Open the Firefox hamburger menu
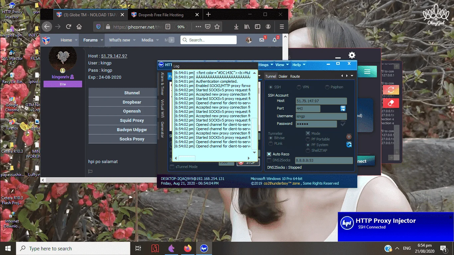The height and width of the screenshot is (255, 454). 282,27
